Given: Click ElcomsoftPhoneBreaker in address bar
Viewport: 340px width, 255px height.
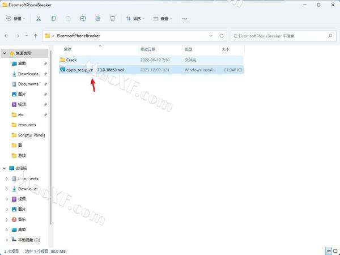Looking at the screenshot, I should (78, 36).
